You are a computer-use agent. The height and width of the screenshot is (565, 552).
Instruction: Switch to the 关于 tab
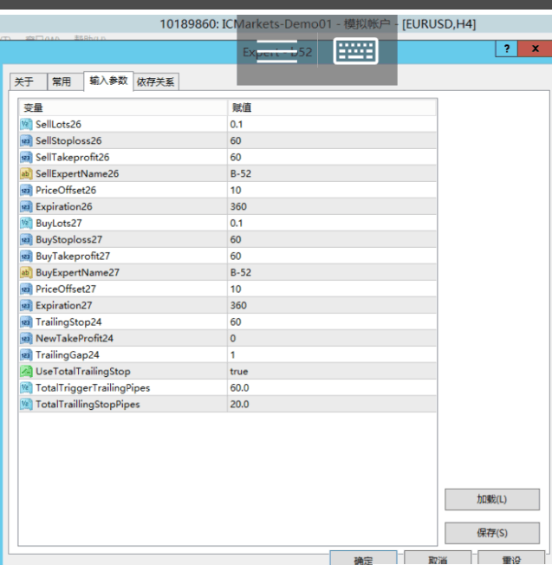(24, 82)
